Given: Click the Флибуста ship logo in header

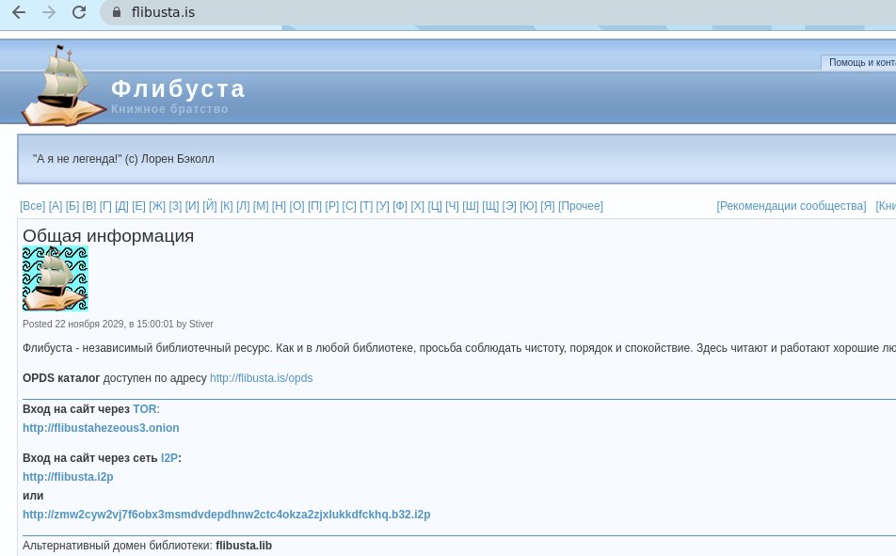Looking at the screenshot, I should click(x=63, y=86).
